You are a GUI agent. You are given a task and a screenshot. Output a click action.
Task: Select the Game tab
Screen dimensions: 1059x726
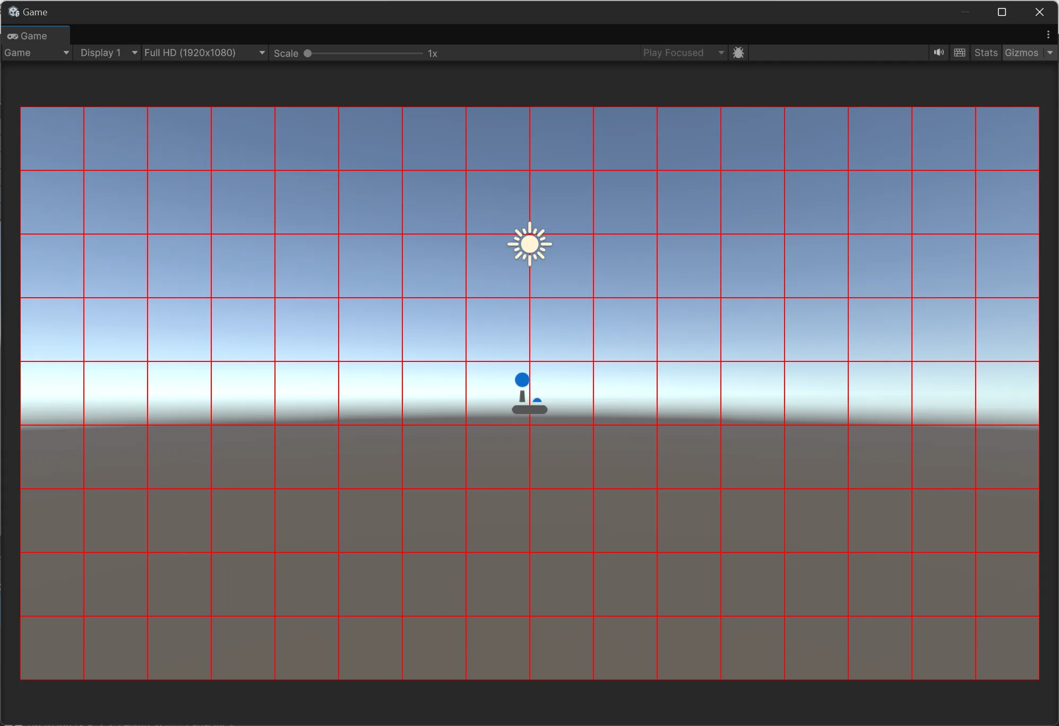point(34,36)
